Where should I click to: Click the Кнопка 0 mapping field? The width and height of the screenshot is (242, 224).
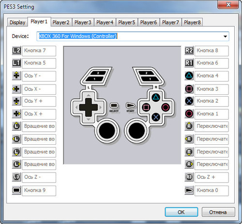point(212,190)
